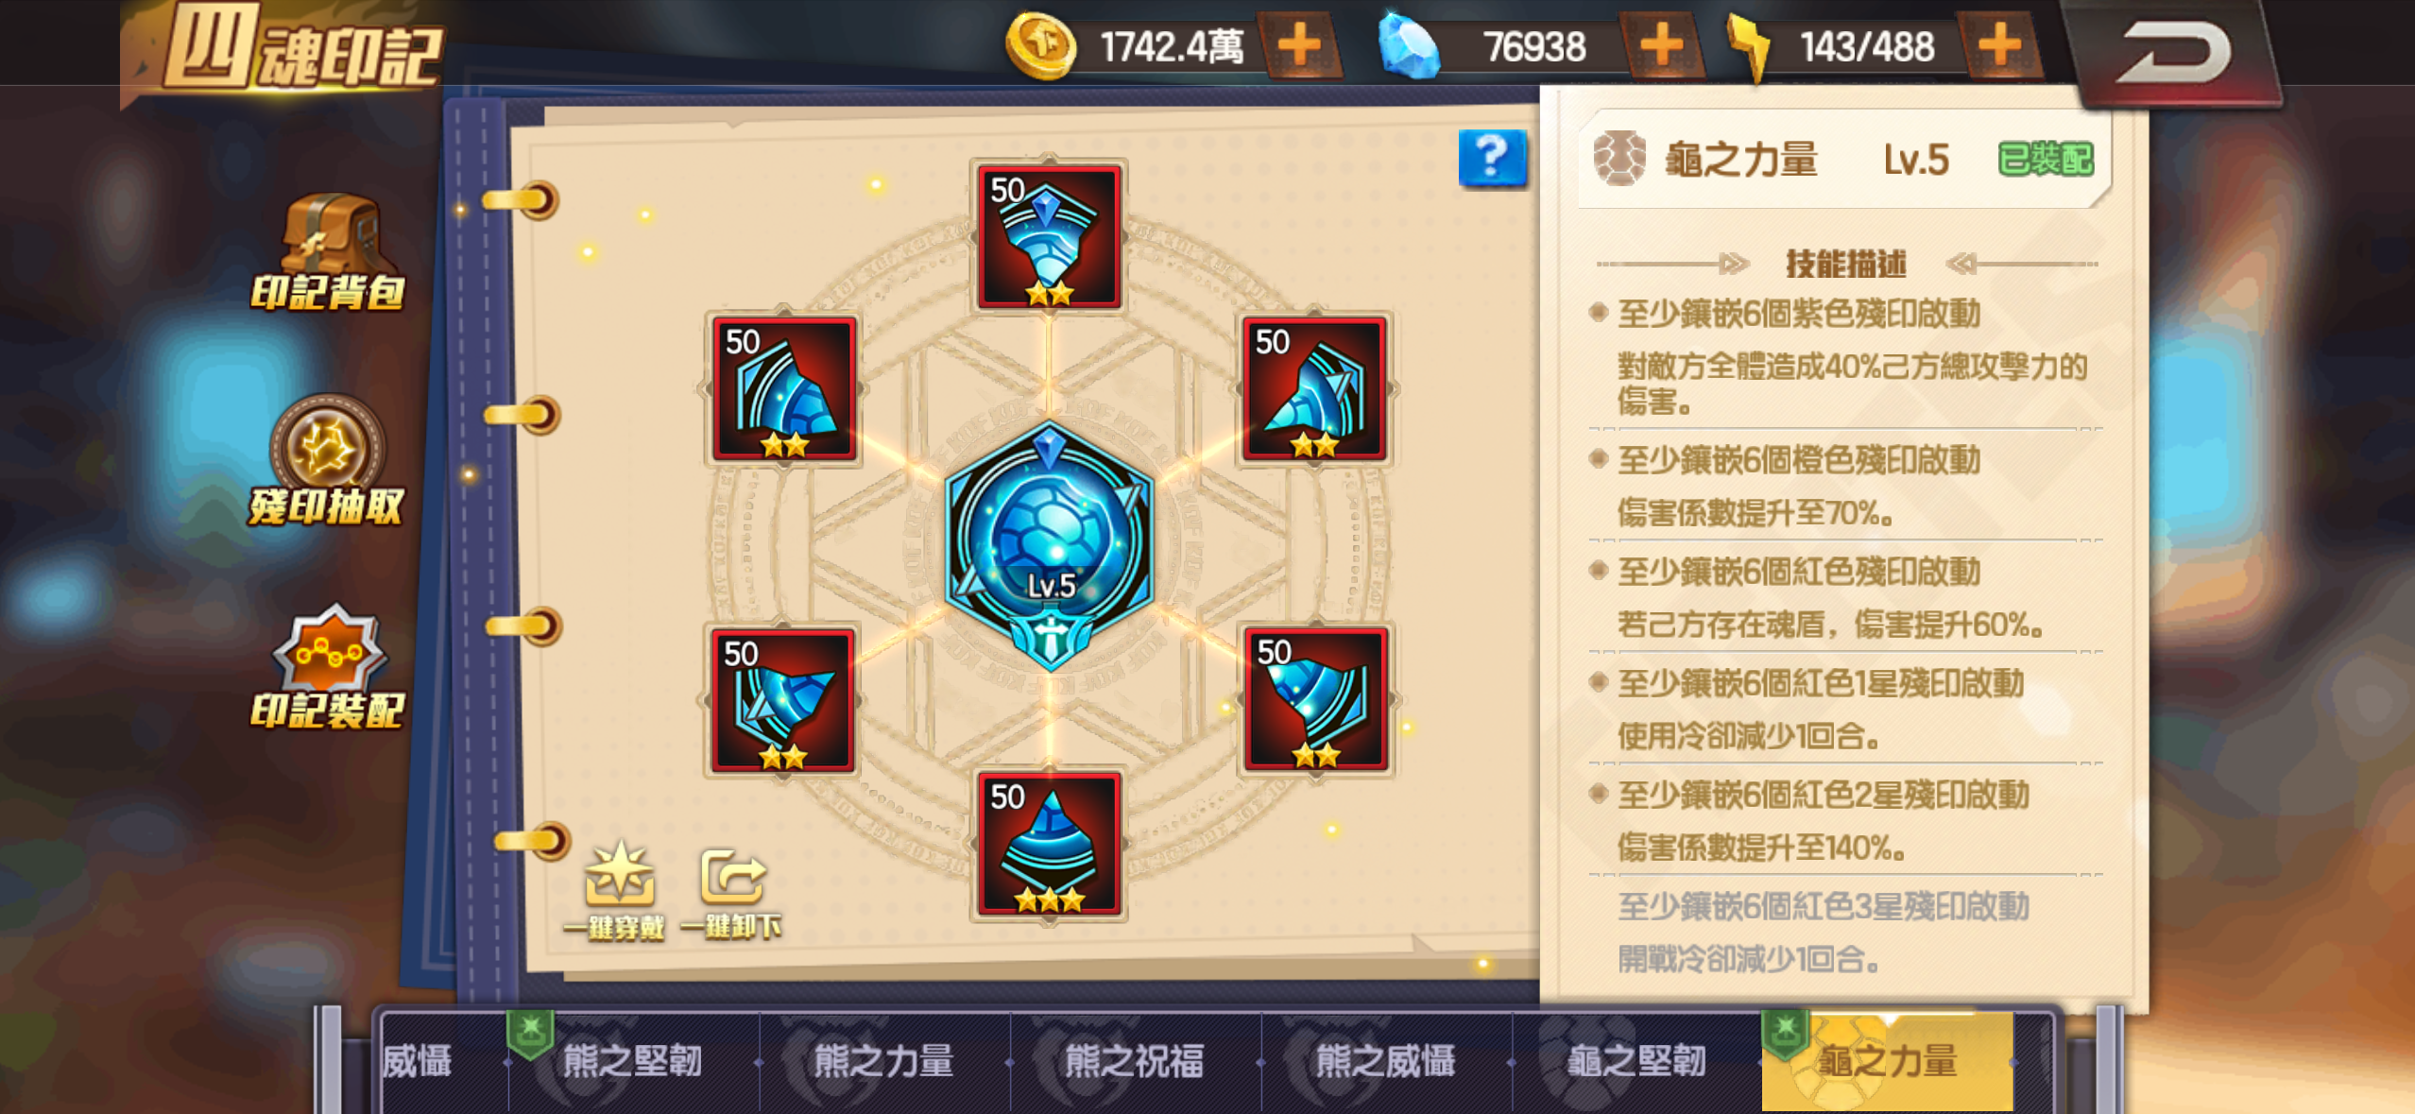Switch to the 龜之堅韌 tab
2415x1114 pixels.
pos(1637,1061)
